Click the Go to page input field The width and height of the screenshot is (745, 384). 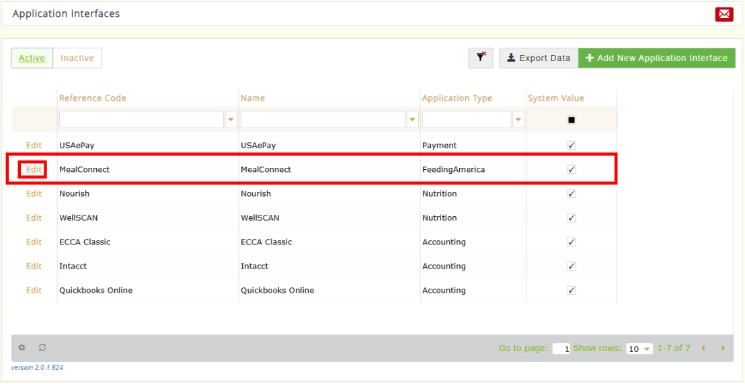561,348
